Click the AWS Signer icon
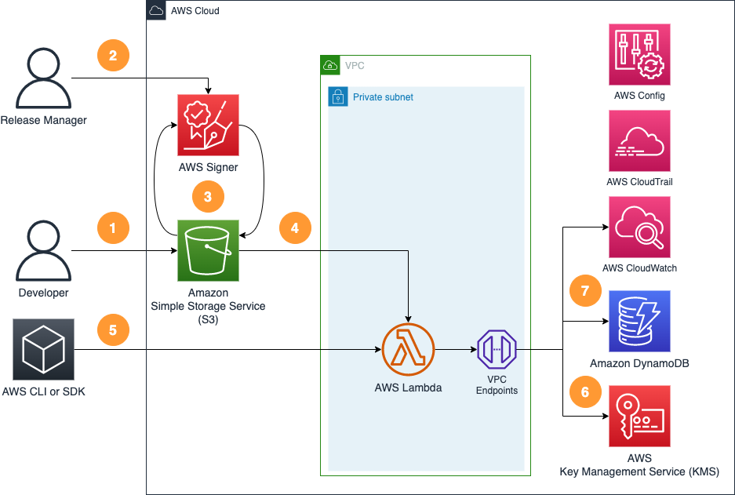Image resolution: width=735 pixels, height=495 pixels. tap(208, 126)
